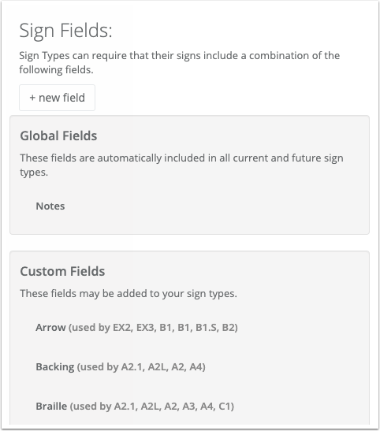Select EX3 in Arrow's used-by list
Image resolution: width=380 pixels, height=431 pixels.
coord(145,327)
